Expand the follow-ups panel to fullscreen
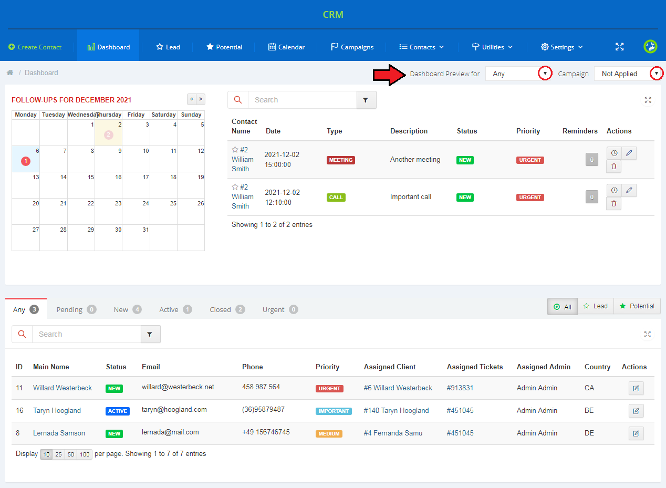 648,100
